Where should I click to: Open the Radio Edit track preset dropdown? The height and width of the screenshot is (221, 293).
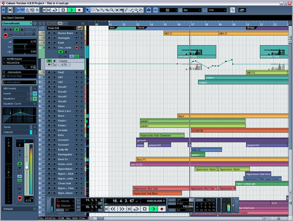pos(62,28)
